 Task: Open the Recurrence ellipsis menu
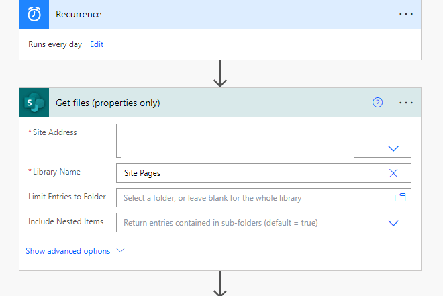pyautogui.click(x=406, y=14)
